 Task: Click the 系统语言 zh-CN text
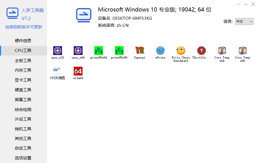click(x=113, y=25)
